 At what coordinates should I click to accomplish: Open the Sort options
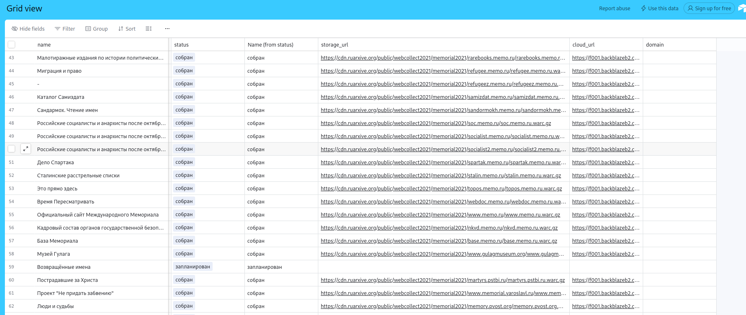coord(127,29)
